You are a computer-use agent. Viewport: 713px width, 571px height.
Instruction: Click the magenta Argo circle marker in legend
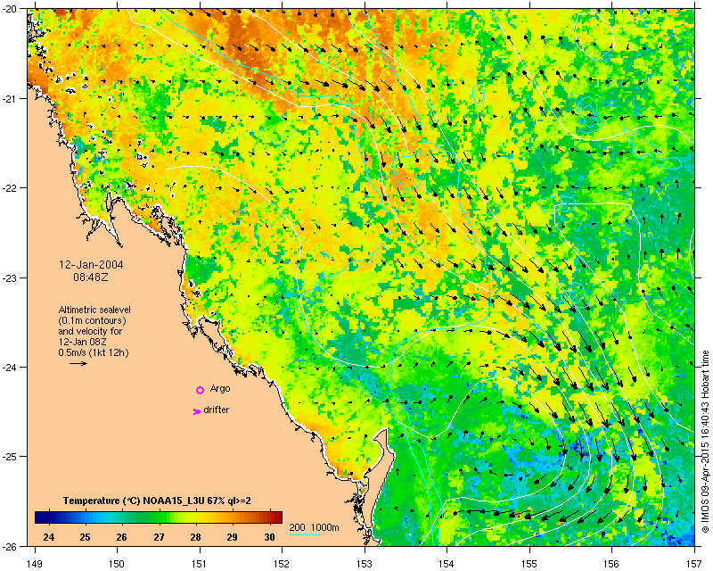200,390
